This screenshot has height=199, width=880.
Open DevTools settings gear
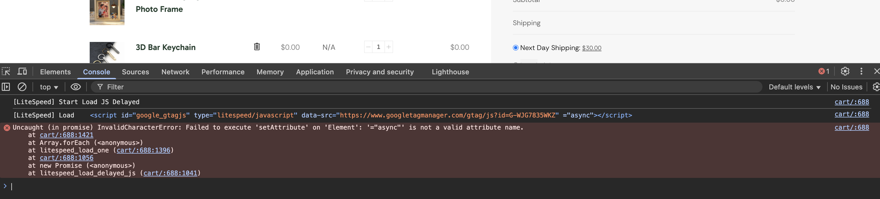[x=845, y=71]
